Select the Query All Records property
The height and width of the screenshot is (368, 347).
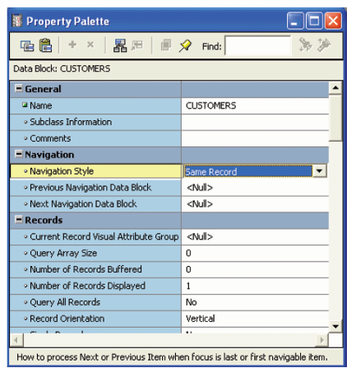[95, 302]
